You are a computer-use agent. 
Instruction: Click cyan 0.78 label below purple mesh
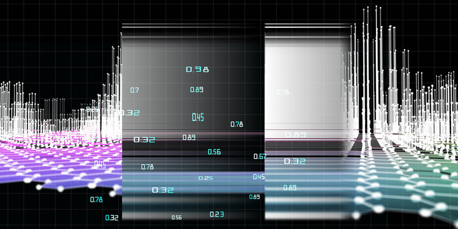[96, 200]
